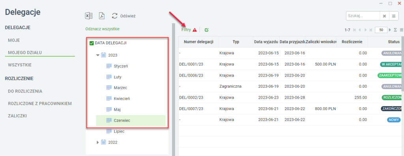The height and width of the screenshot is (156, 404).
Task: Open ZALICZKI section
Action: click(17, 116)
